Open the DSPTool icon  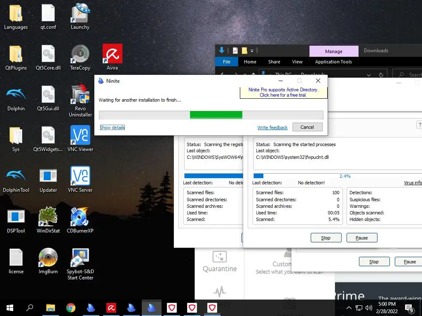(16, 221)
